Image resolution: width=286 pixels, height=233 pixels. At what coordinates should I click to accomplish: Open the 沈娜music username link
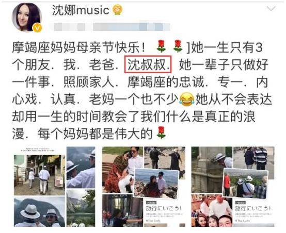coord(81,10)
